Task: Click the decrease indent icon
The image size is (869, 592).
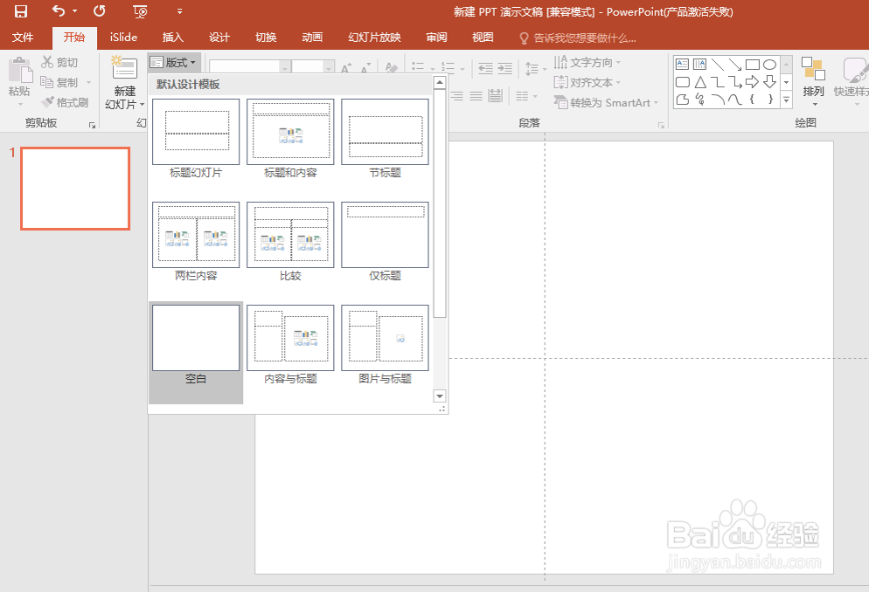Action: click(485, 68)
